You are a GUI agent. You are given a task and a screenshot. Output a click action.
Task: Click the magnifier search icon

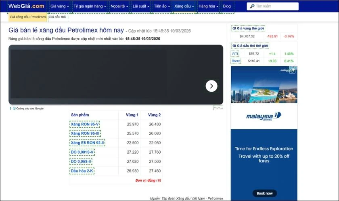tap(252, 6)
